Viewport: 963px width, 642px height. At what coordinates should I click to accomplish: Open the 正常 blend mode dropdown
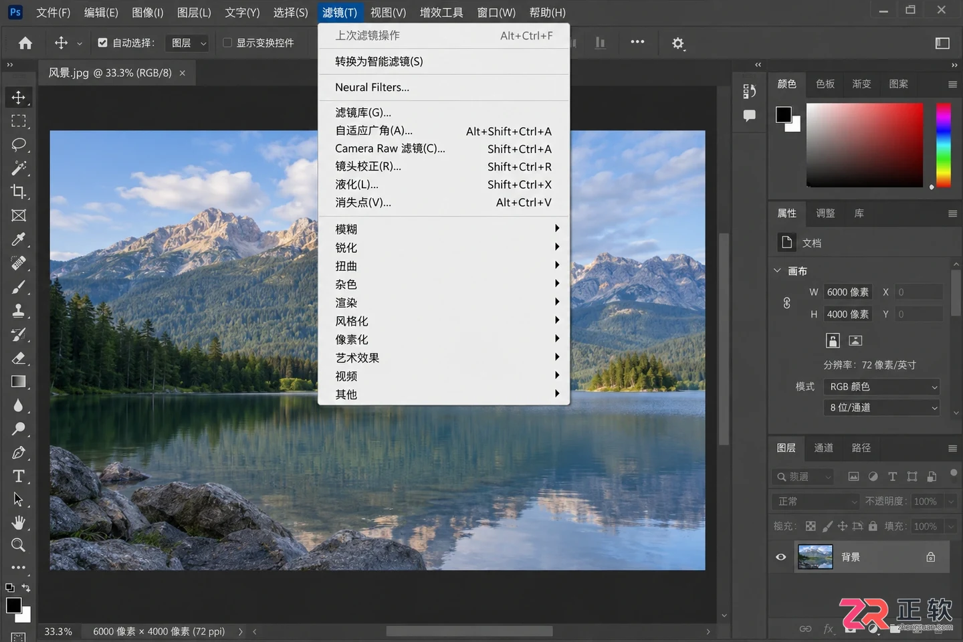coord(817,502)
